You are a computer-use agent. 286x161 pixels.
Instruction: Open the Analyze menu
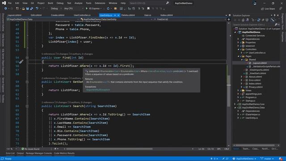tap(78, 3)
